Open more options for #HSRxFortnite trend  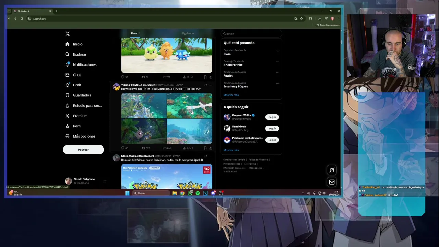277,62
